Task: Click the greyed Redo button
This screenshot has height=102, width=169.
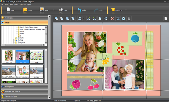Action: 98,10
